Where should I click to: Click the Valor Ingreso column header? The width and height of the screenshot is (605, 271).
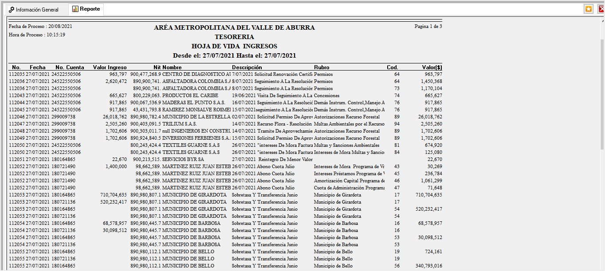(x=110, y=67)
